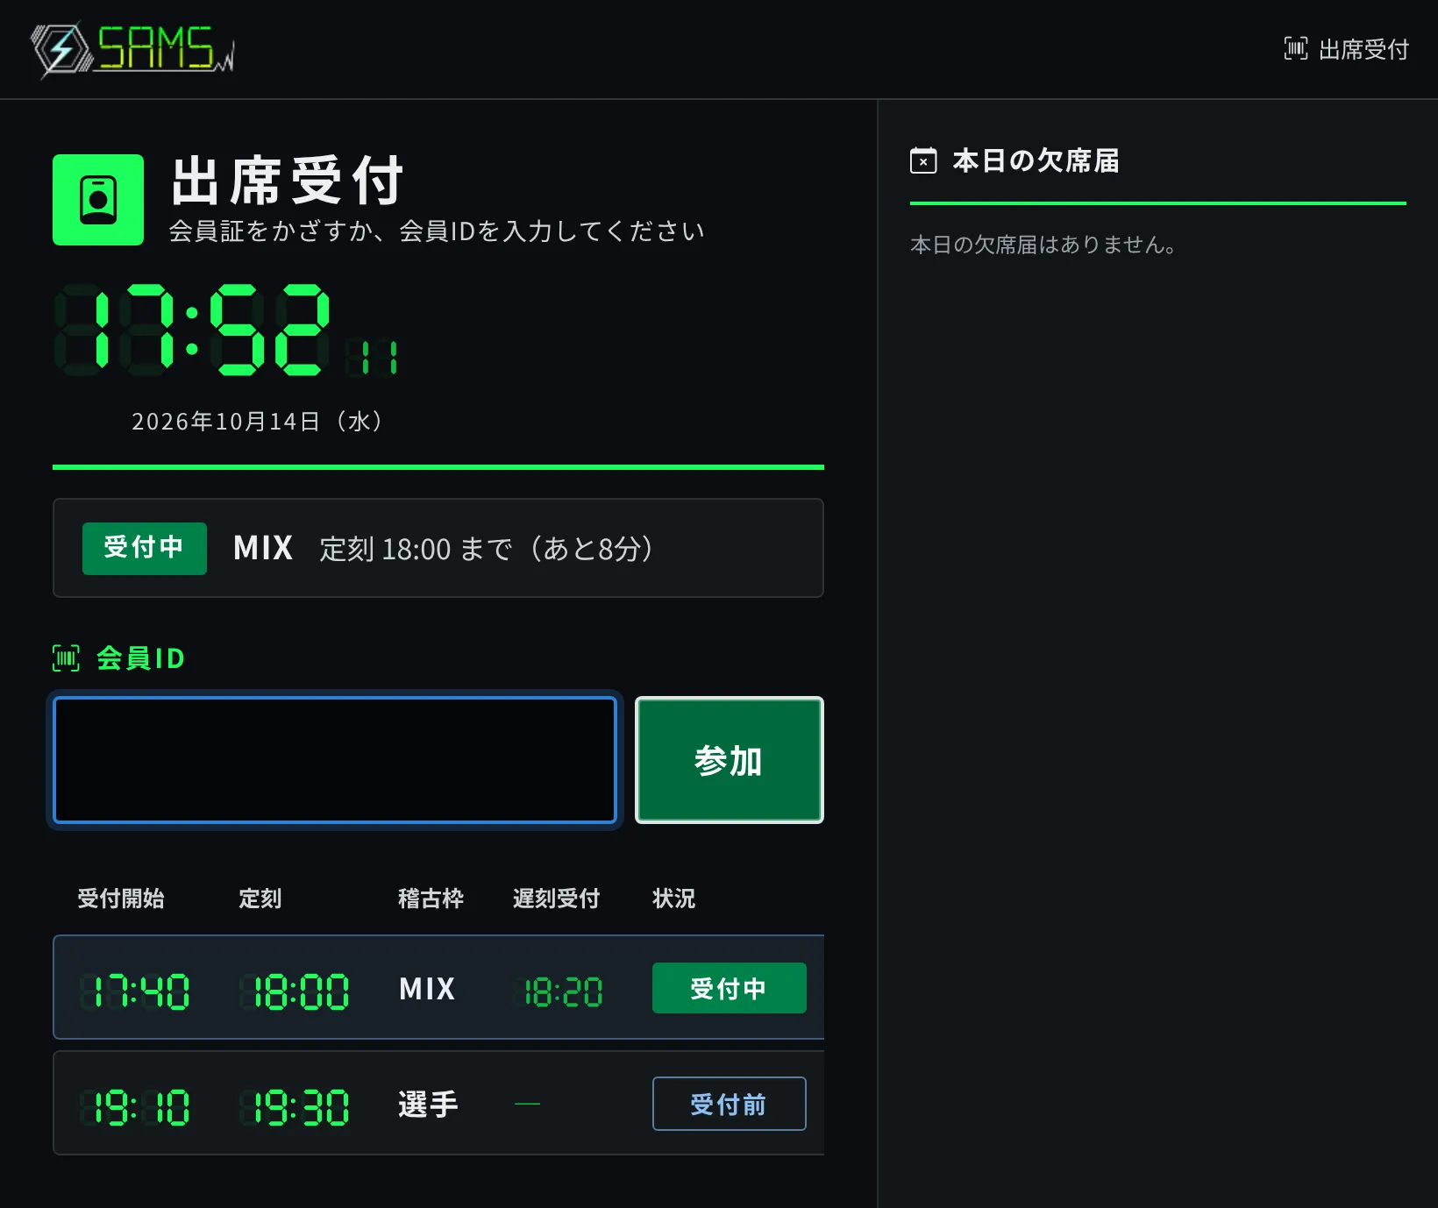The image size is (1438, 1208).
Task: Click the 19:30 scheduled time in the 選手 row
Action: (x=295, y=1107)
